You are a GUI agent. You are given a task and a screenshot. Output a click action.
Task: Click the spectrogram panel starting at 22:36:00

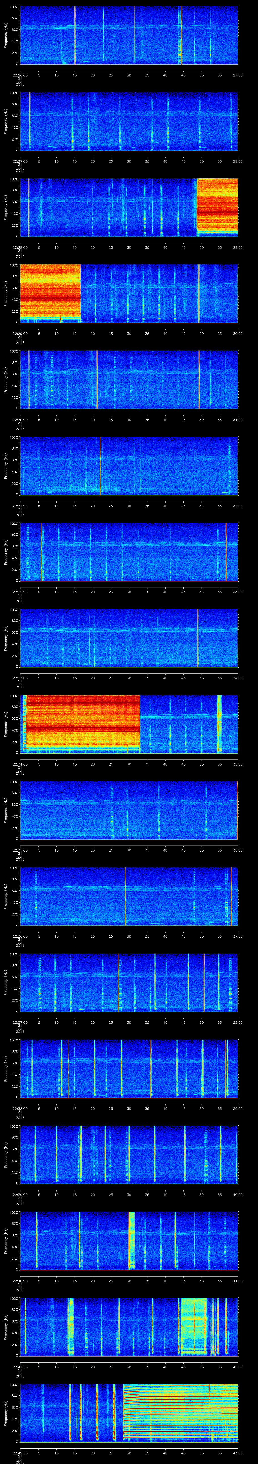pyautogui.click(x=129, y=896)
